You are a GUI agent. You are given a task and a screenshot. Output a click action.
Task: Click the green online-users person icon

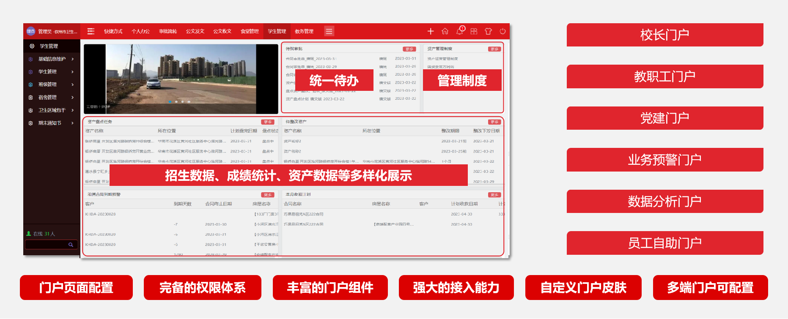pyautogui.click(x=29, y=234)
